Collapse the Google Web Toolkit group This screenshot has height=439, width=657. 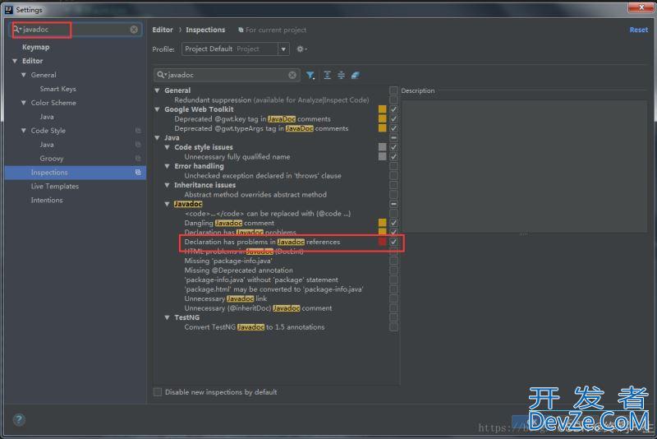(157, 109)
